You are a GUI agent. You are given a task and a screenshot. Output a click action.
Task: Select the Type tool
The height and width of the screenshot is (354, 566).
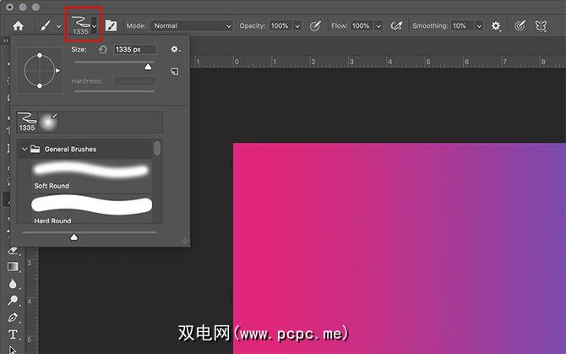(13, 335)
